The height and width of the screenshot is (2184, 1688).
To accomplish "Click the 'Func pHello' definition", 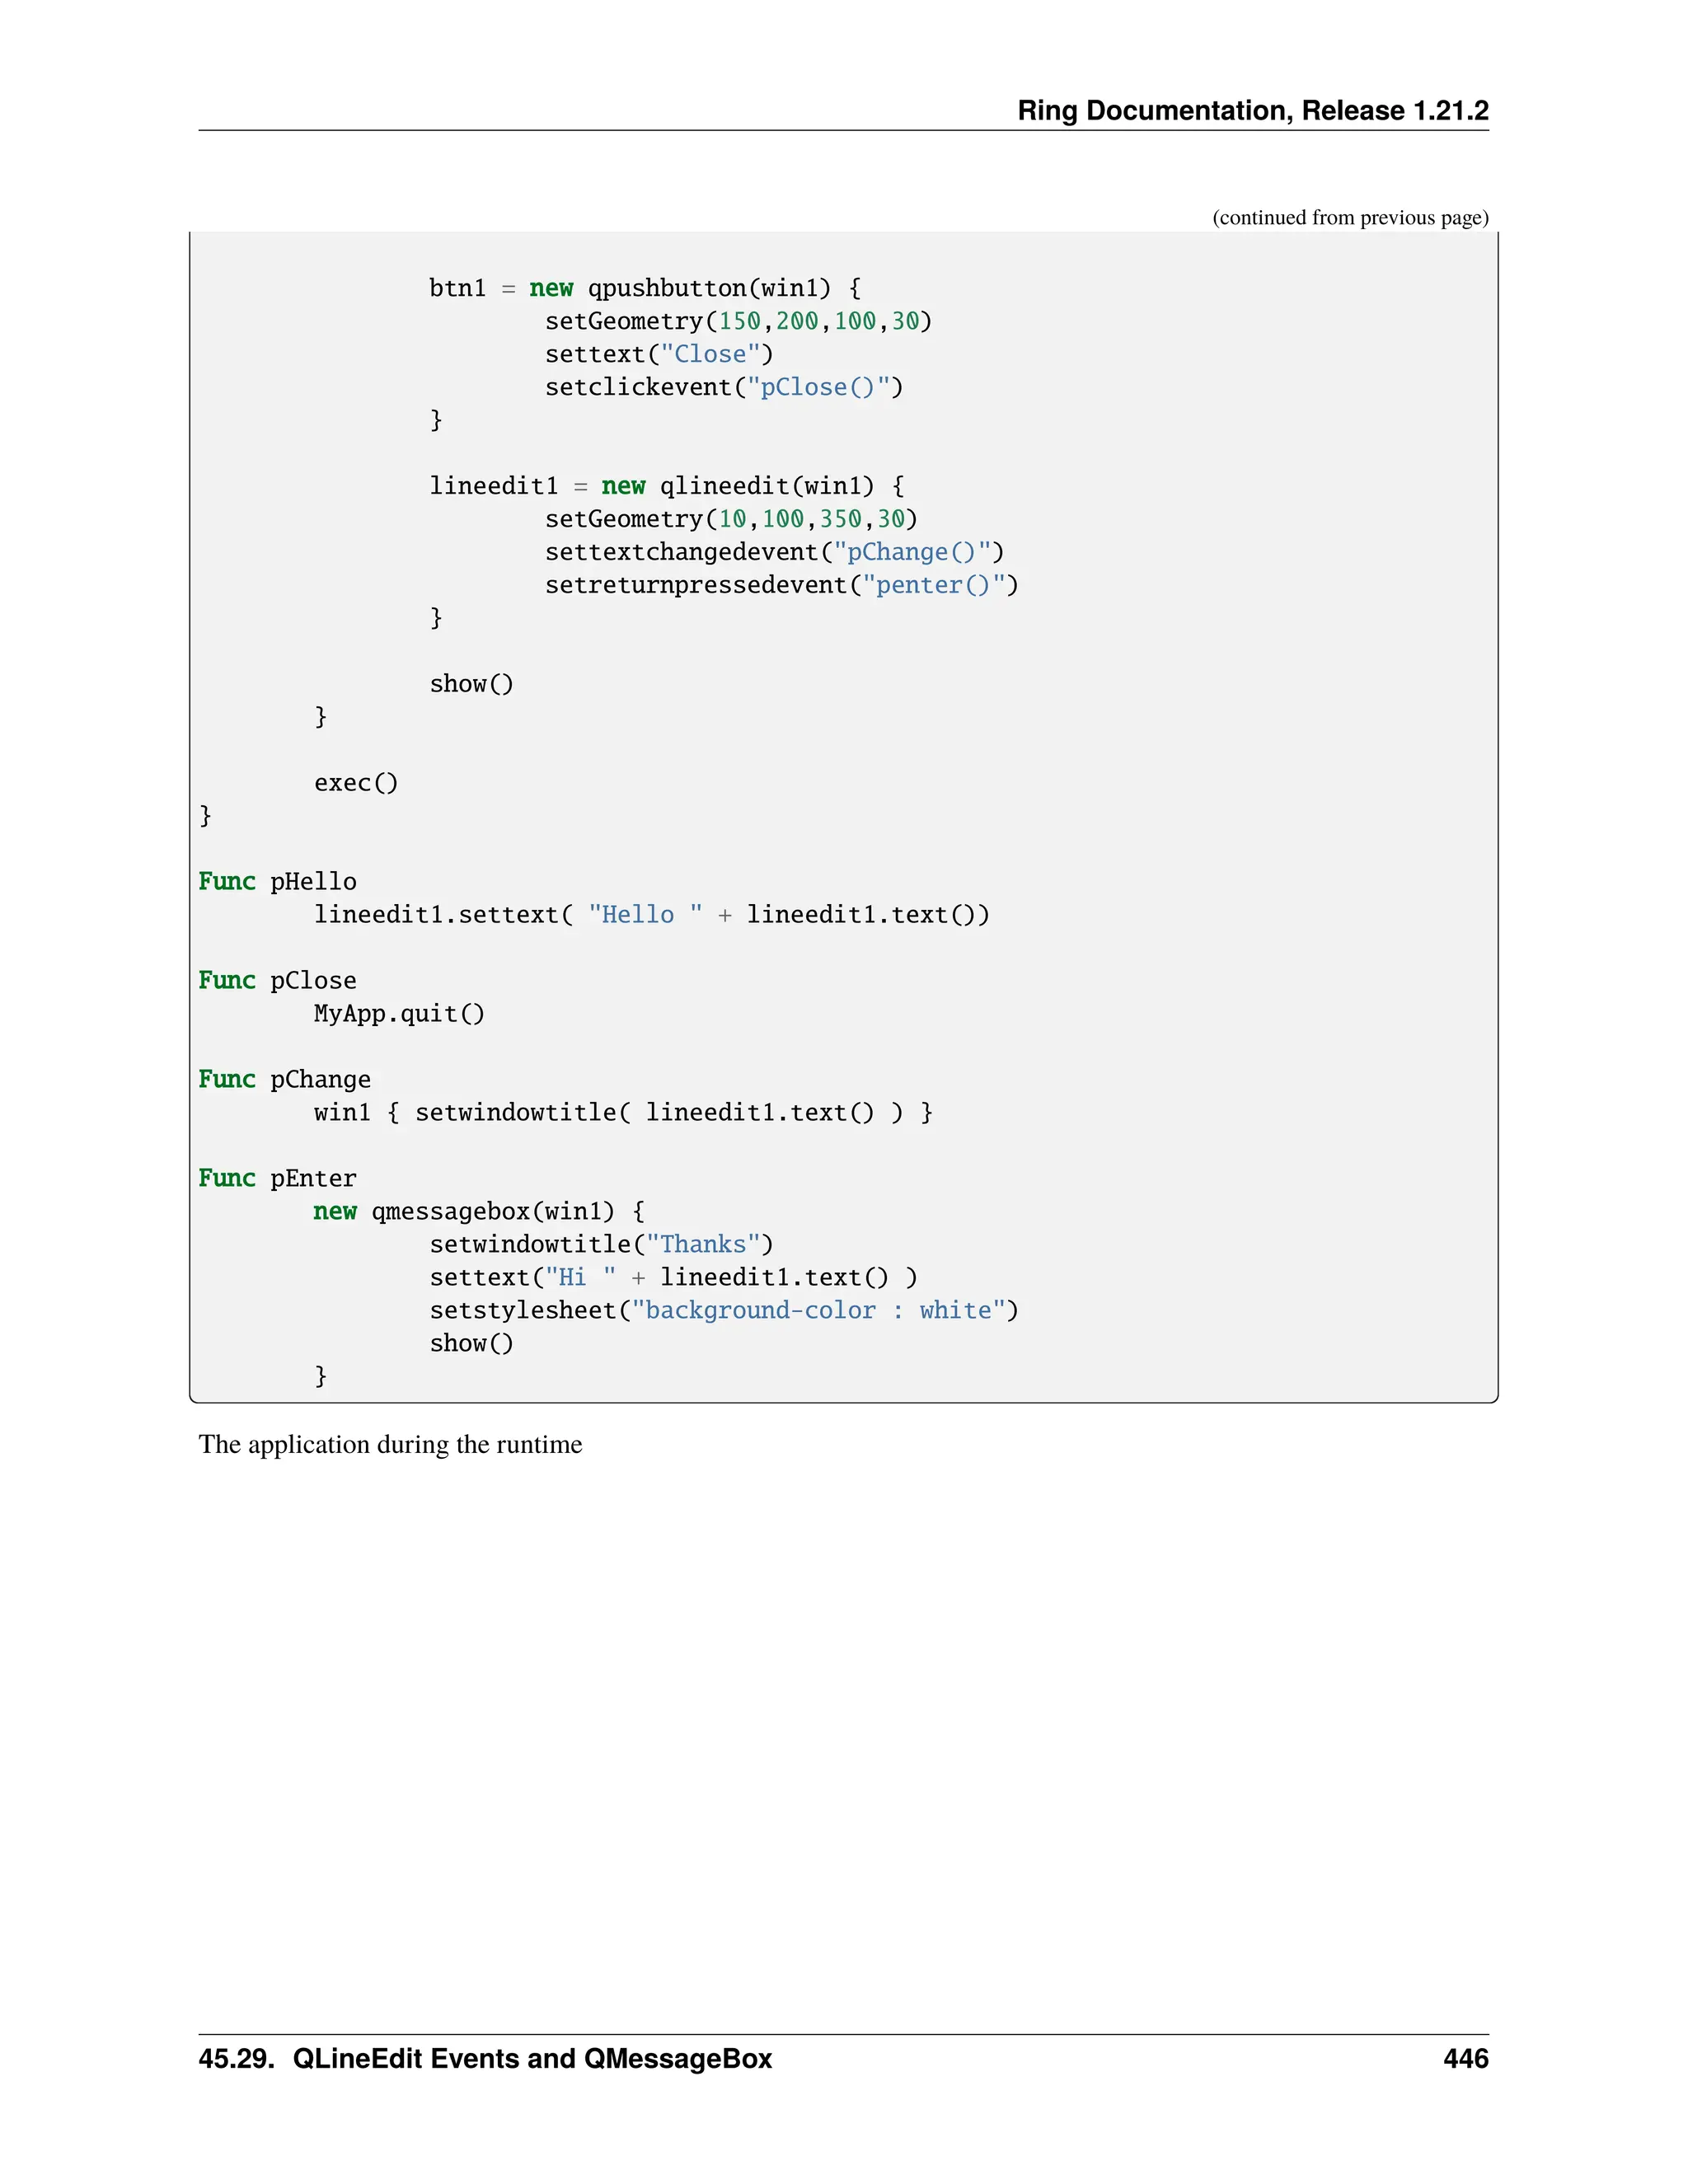I will click(277, 882).
